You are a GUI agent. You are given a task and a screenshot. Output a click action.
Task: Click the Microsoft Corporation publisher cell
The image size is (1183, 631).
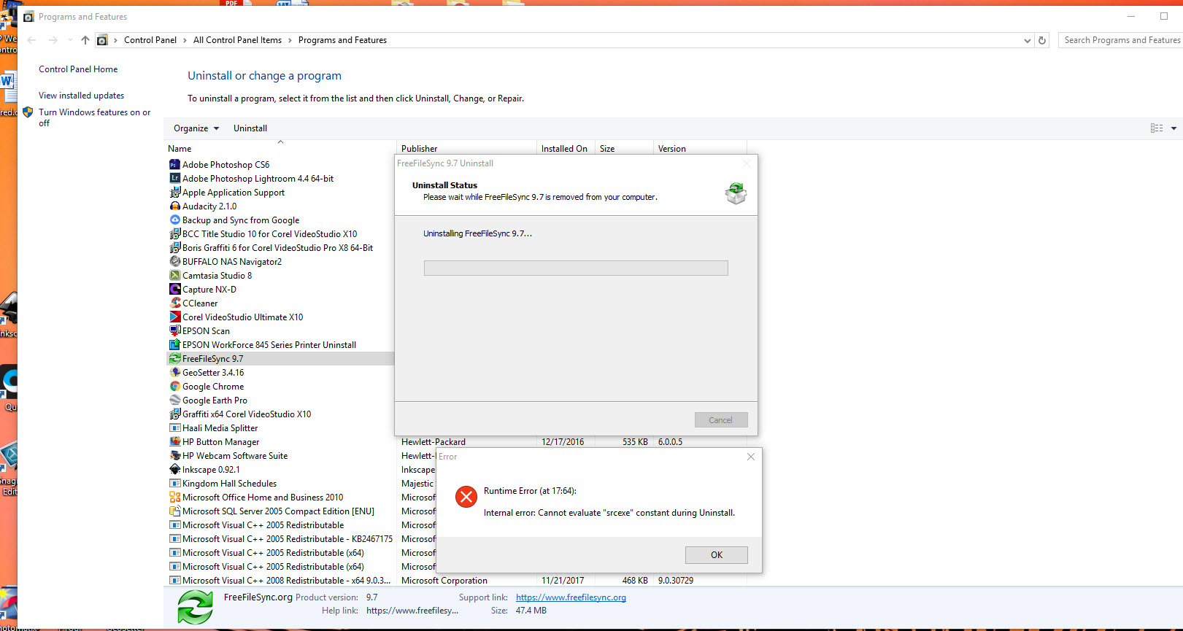(444, 581)
